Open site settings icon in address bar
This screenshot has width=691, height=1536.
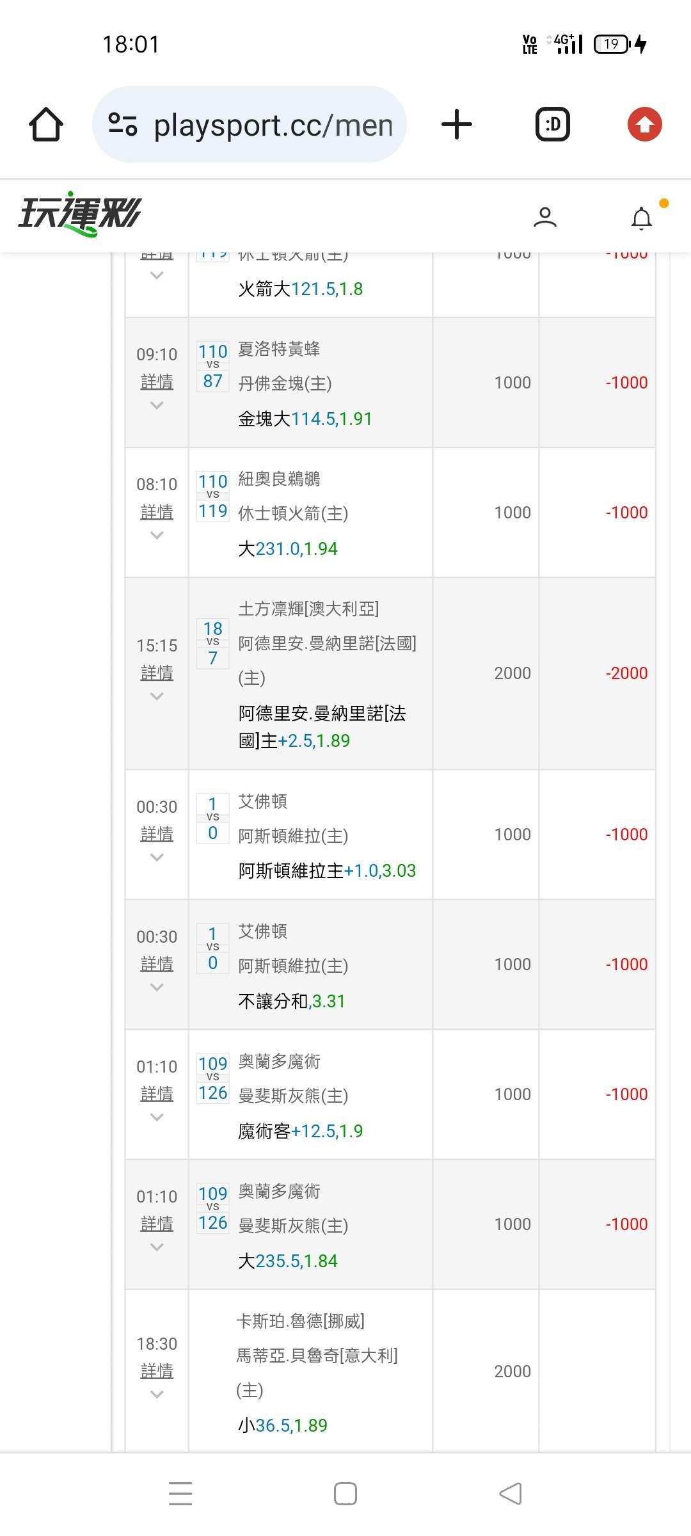coord(123,124)
